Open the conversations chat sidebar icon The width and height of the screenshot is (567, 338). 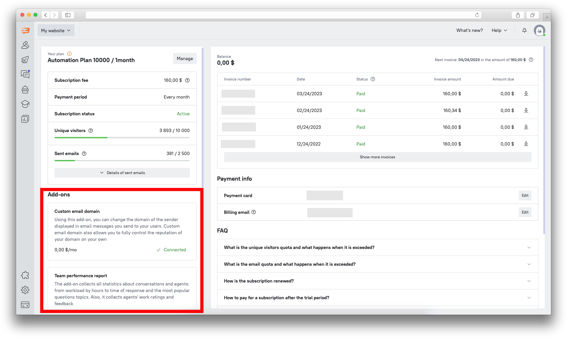pyautogui.click(x=25, y=74)
